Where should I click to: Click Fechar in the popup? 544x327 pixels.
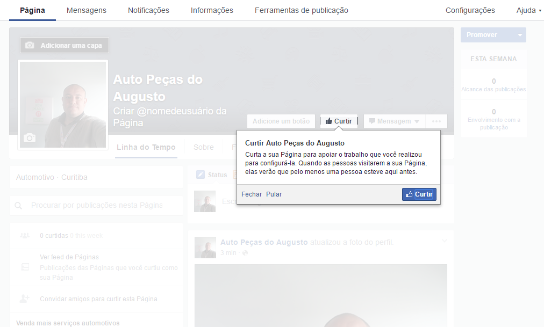coord(252,194)
